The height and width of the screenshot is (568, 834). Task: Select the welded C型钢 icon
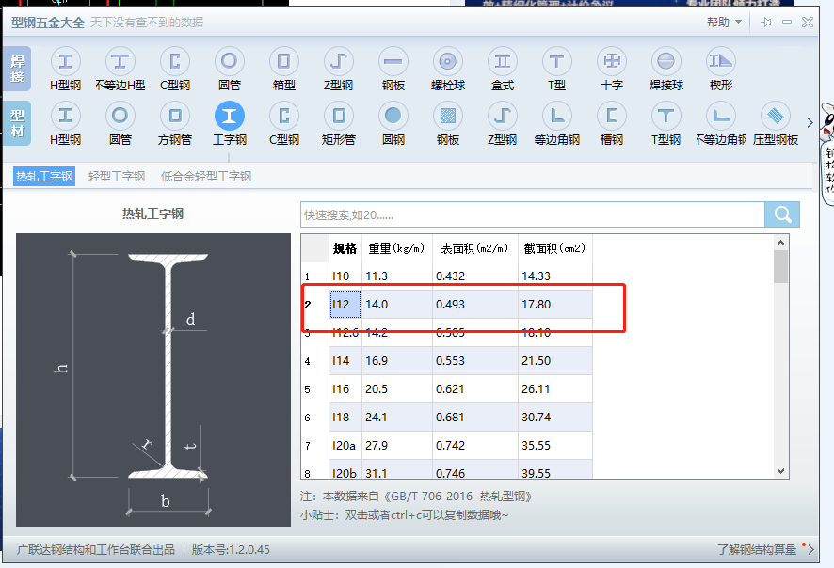(x=175, y=62)
